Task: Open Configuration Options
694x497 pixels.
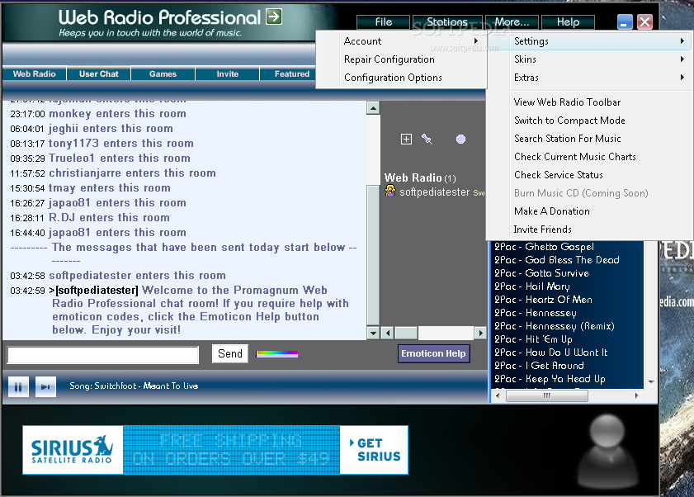Action: click(x=401, y=78)
